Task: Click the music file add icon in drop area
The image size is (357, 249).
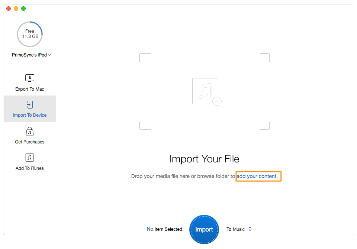Action: click(x=207, y=92)
